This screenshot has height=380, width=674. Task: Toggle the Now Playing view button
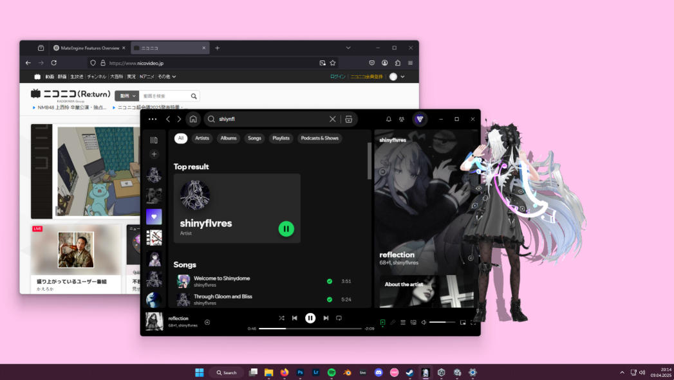382,322
